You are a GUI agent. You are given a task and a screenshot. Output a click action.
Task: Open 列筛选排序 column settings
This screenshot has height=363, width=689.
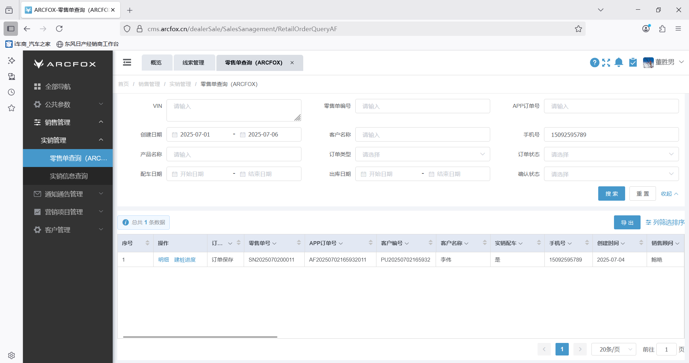click(665, 223)
